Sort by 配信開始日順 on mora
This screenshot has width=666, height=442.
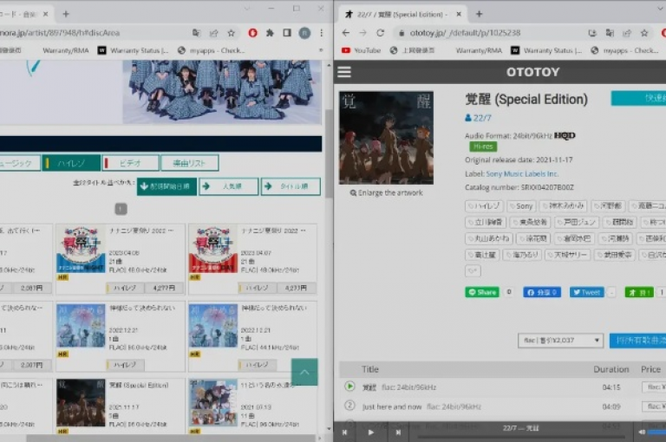[166, 186]
